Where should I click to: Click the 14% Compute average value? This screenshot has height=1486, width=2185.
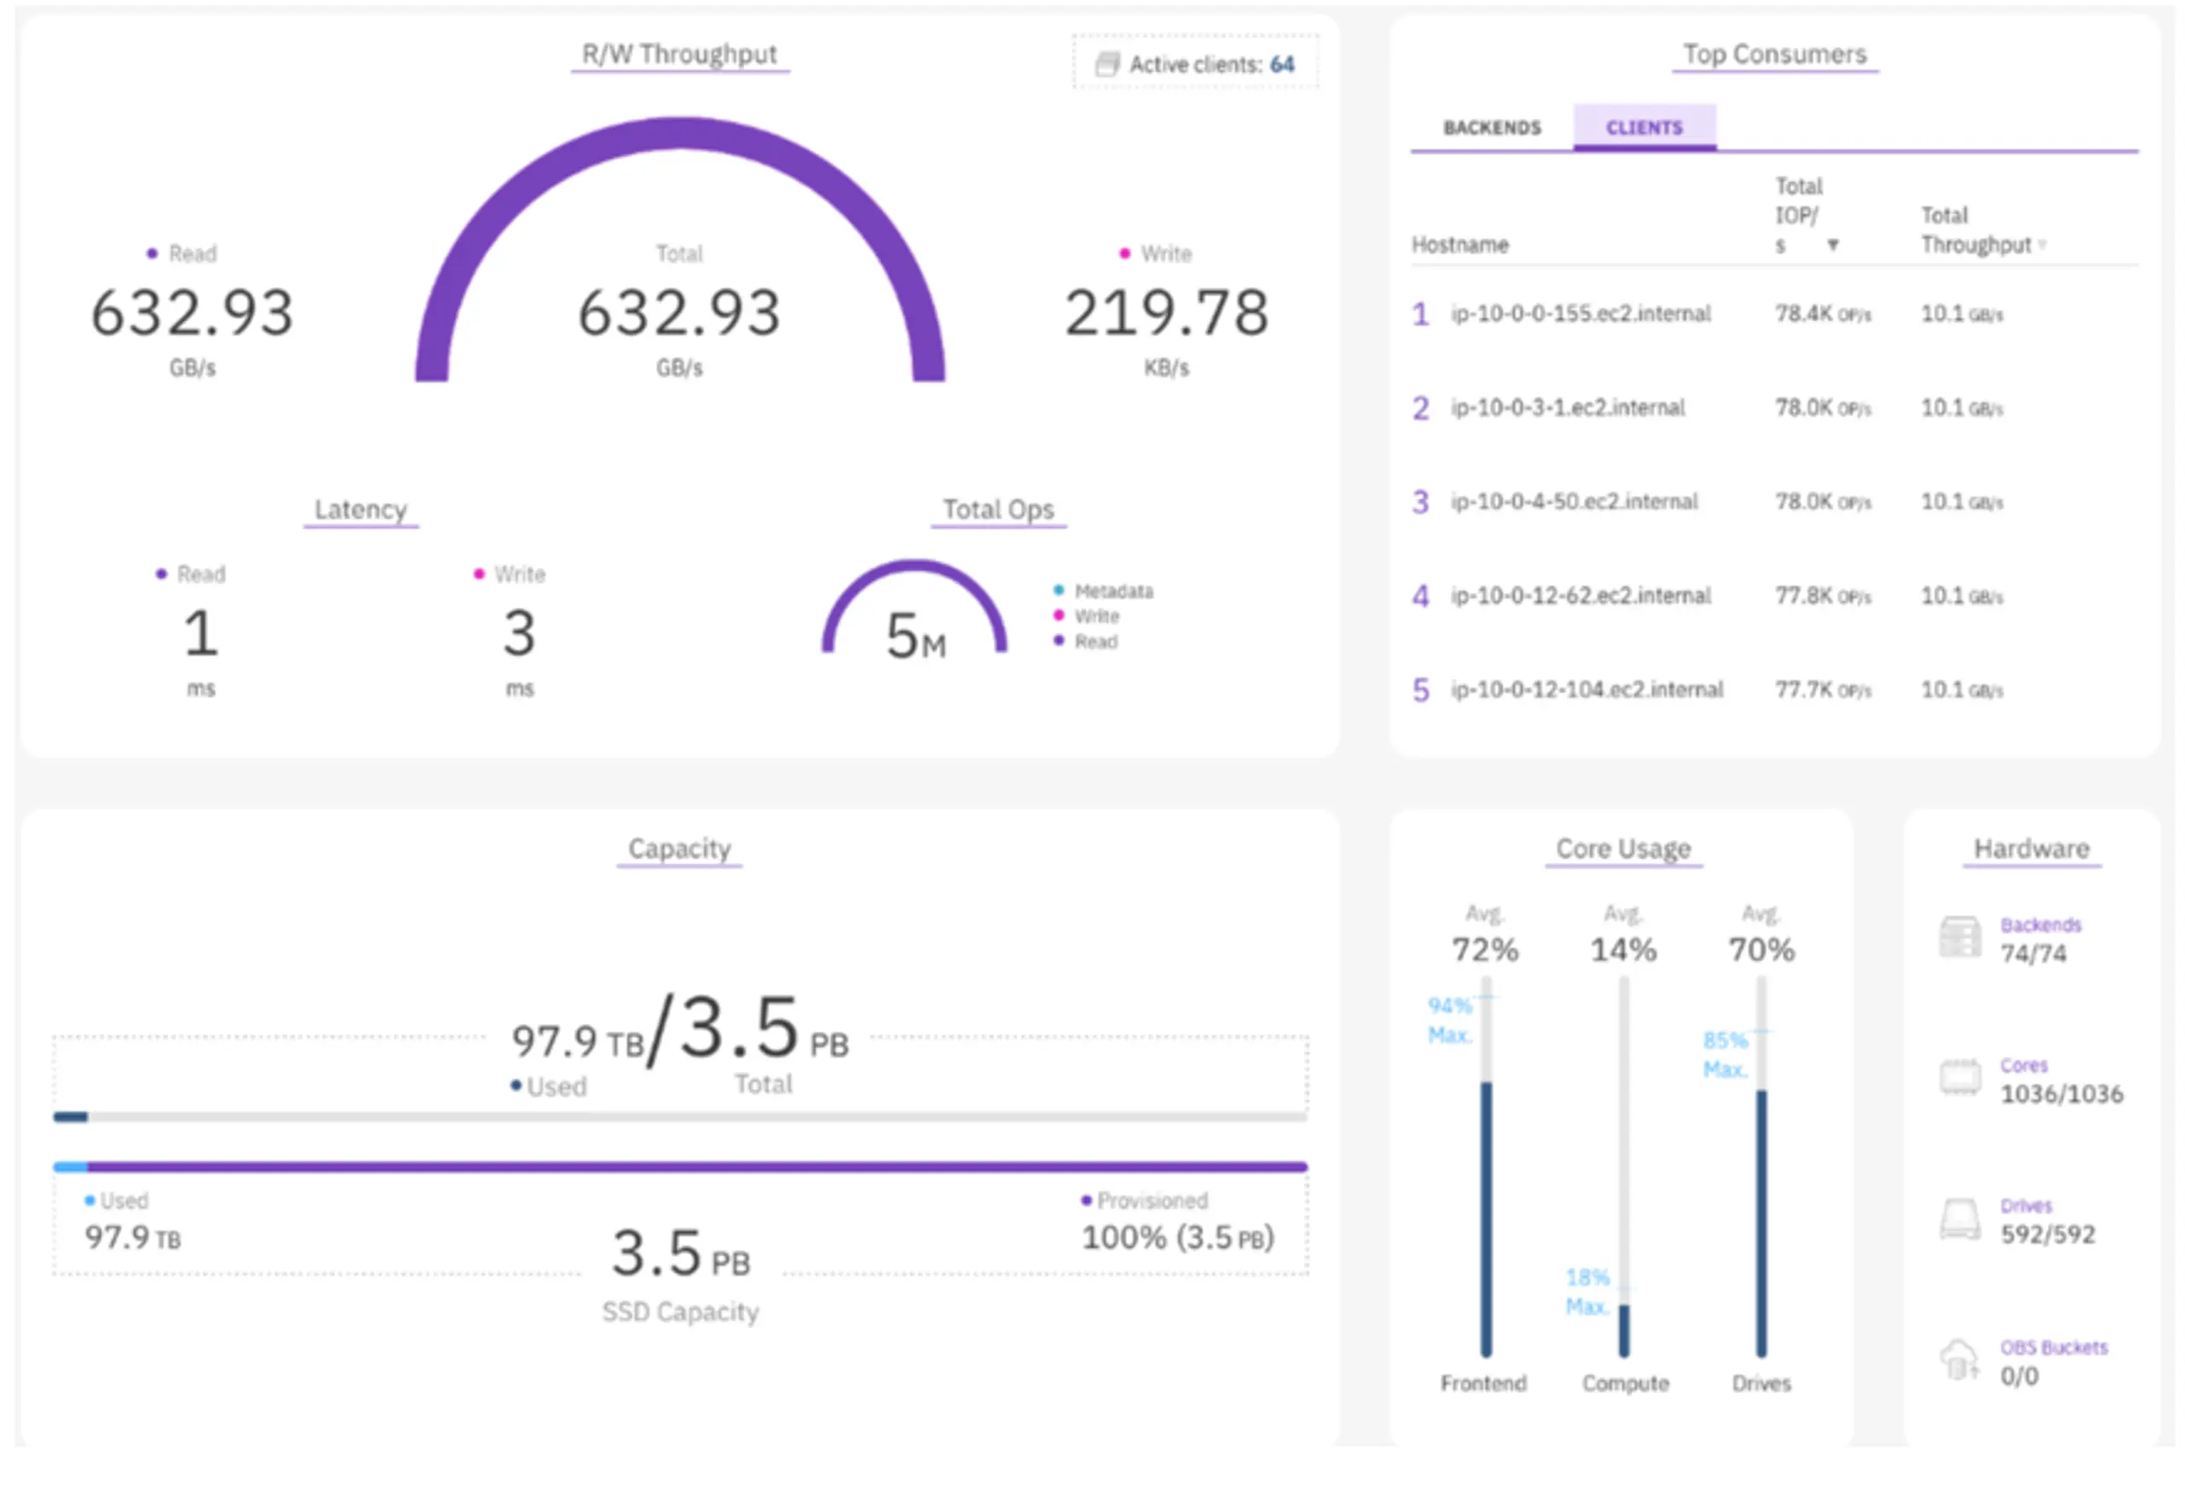[1623, 950]
